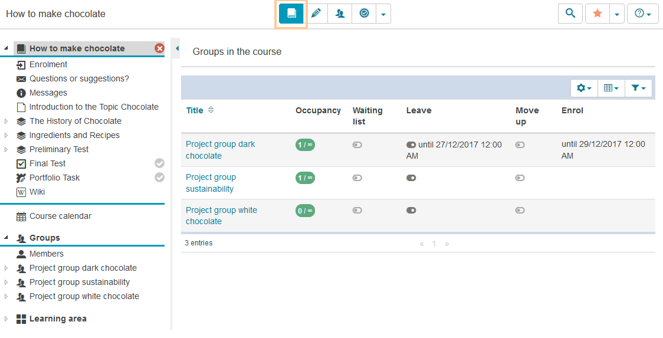This screenshot has height=338, width=663.
Task: Open the course editor pencil icon
Action: (x=316, y=14)
